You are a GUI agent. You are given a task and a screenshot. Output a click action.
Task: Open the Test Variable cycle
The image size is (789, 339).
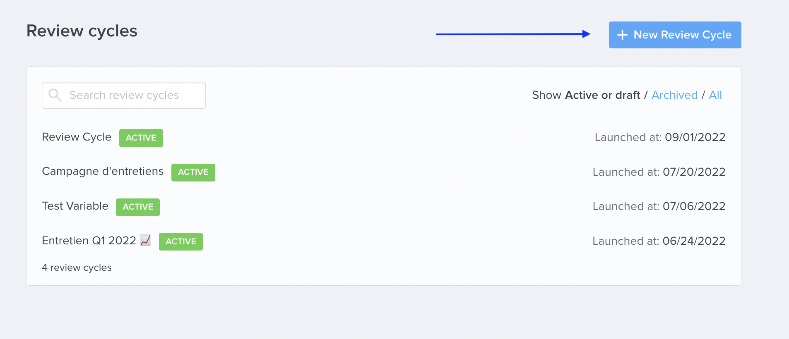[75, 206]
